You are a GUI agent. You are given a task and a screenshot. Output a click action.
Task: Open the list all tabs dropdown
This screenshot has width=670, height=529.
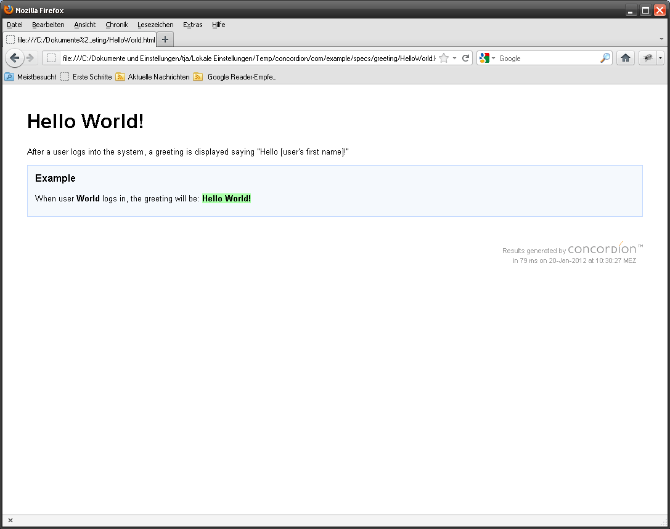pyautogui.click(x=661, y=39)
